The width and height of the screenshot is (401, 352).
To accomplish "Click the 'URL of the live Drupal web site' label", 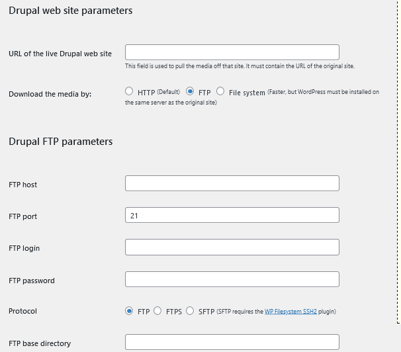I will 60,54.
